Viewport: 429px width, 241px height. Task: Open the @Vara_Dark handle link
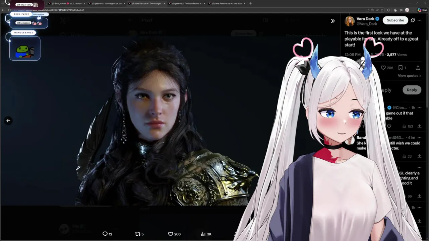tap(367, 24)
